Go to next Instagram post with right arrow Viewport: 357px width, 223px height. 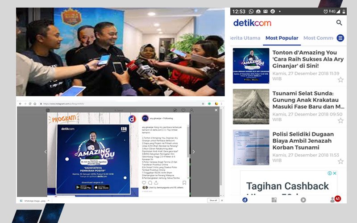pyautogui.click(x=193, y=152)
